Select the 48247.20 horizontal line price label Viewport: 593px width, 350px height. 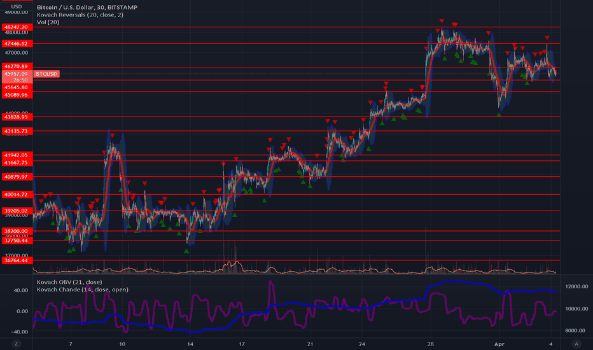[x=17, y=27]
